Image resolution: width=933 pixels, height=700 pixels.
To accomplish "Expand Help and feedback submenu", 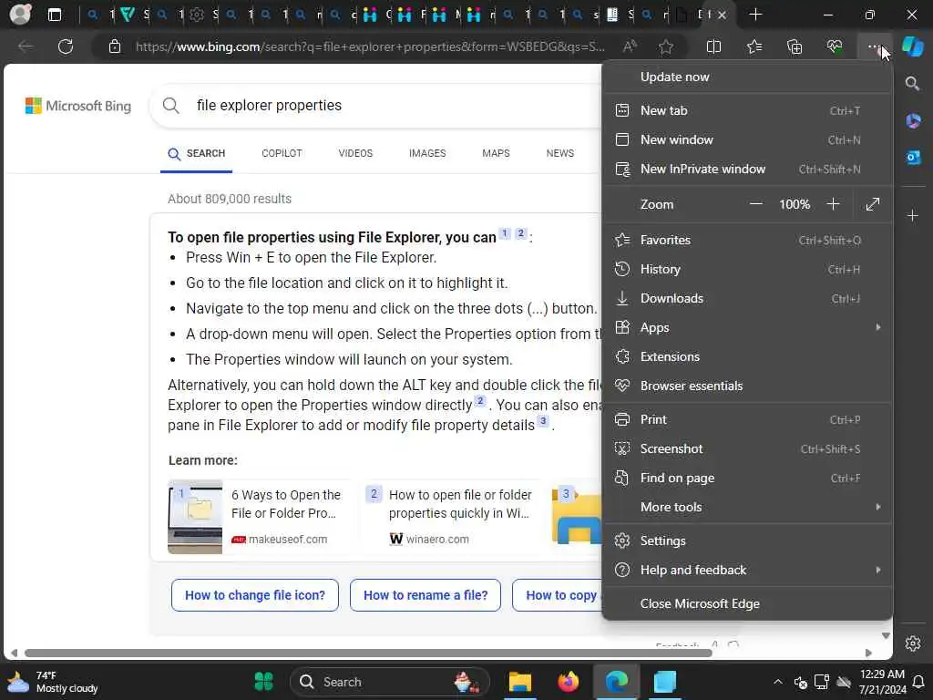I will 747,570.
